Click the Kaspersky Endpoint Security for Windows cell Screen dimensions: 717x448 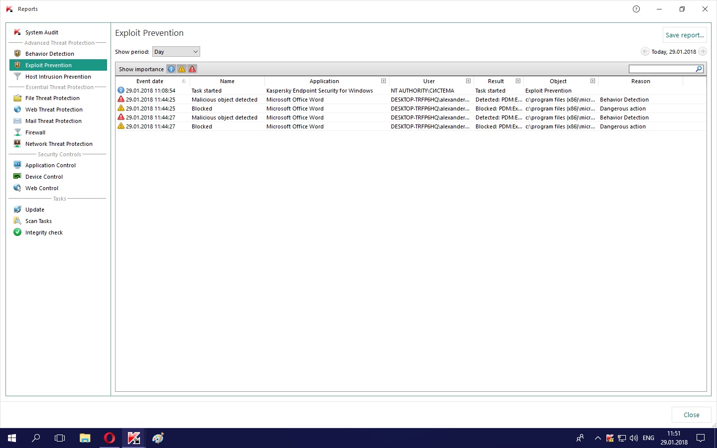(x=320, y=91)
